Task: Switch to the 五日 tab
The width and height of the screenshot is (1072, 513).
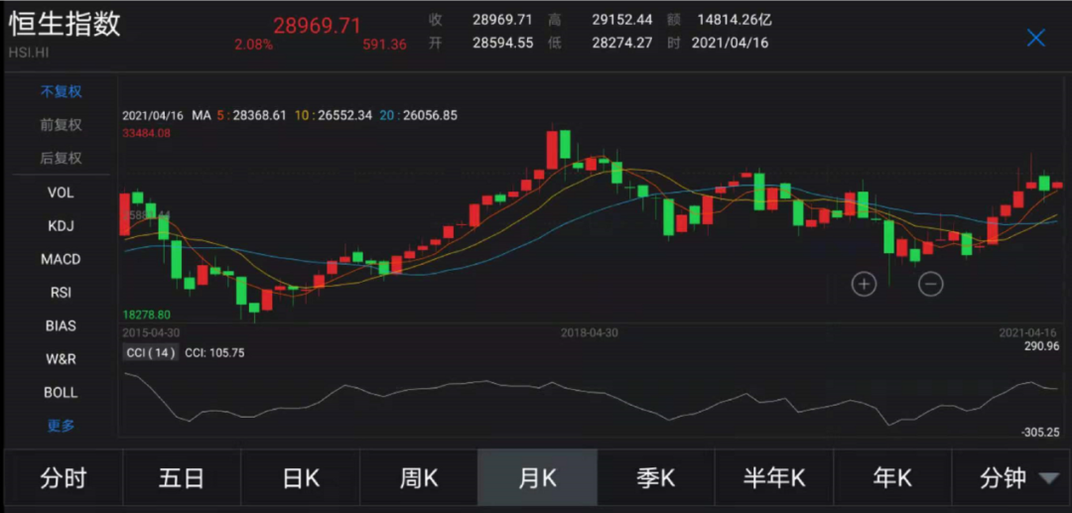Action: click(182, 478)
